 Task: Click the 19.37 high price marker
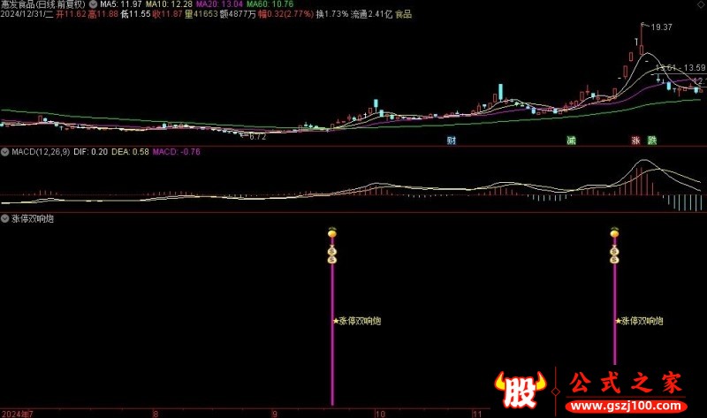[x=661, y=27]
